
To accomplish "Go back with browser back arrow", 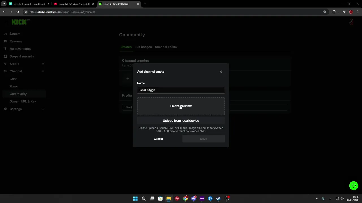I will click(x=4, y=12).
